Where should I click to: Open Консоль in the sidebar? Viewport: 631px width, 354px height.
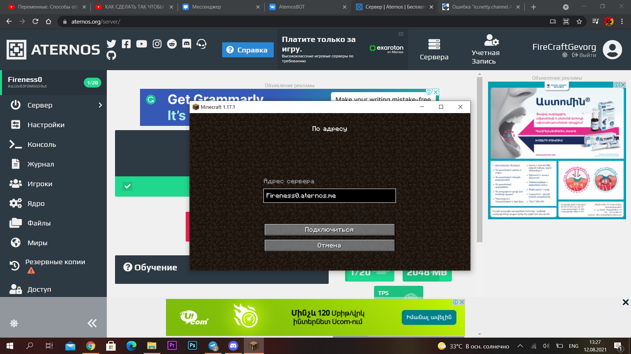point(42,145)
